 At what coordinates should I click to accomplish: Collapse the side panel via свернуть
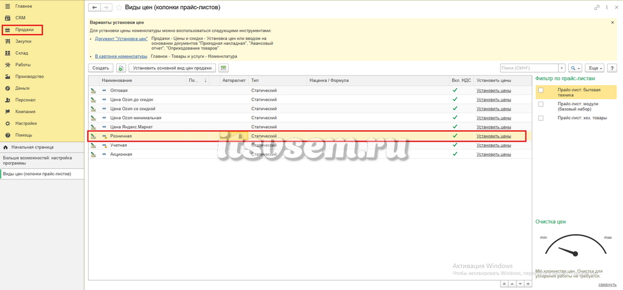pos(608,285)
